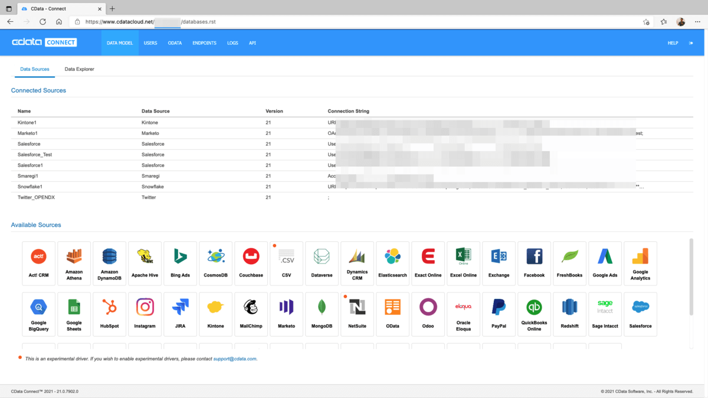Click the support@cdata.com email link
Image resolution: width=708 pixels, height=398 pixels.
[235, 358]
